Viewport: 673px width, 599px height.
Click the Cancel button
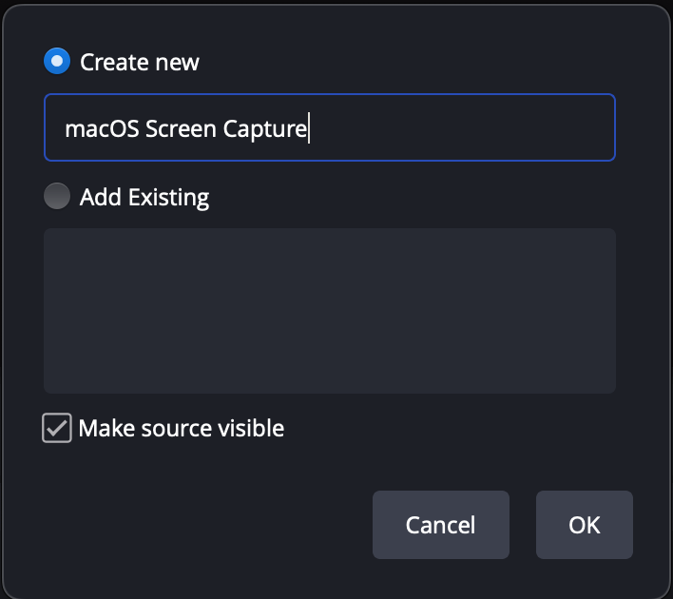click(x=441, y=525)
